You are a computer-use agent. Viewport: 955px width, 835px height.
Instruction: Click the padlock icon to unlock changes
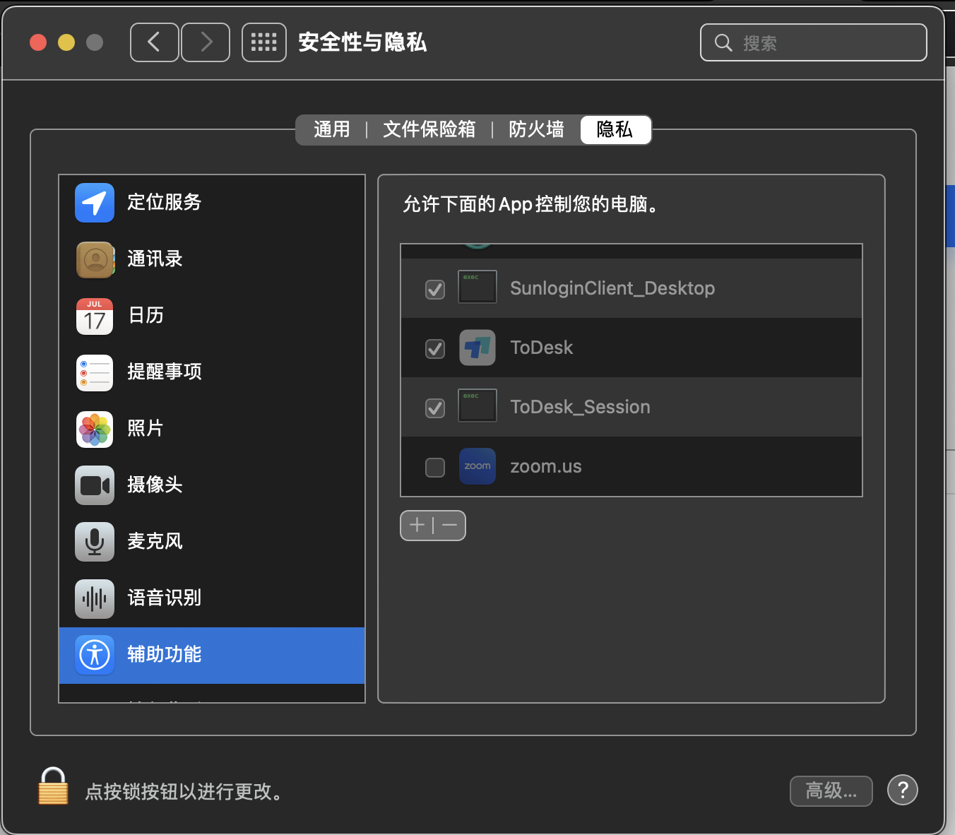pyautogui.click(x=53, y=786)
